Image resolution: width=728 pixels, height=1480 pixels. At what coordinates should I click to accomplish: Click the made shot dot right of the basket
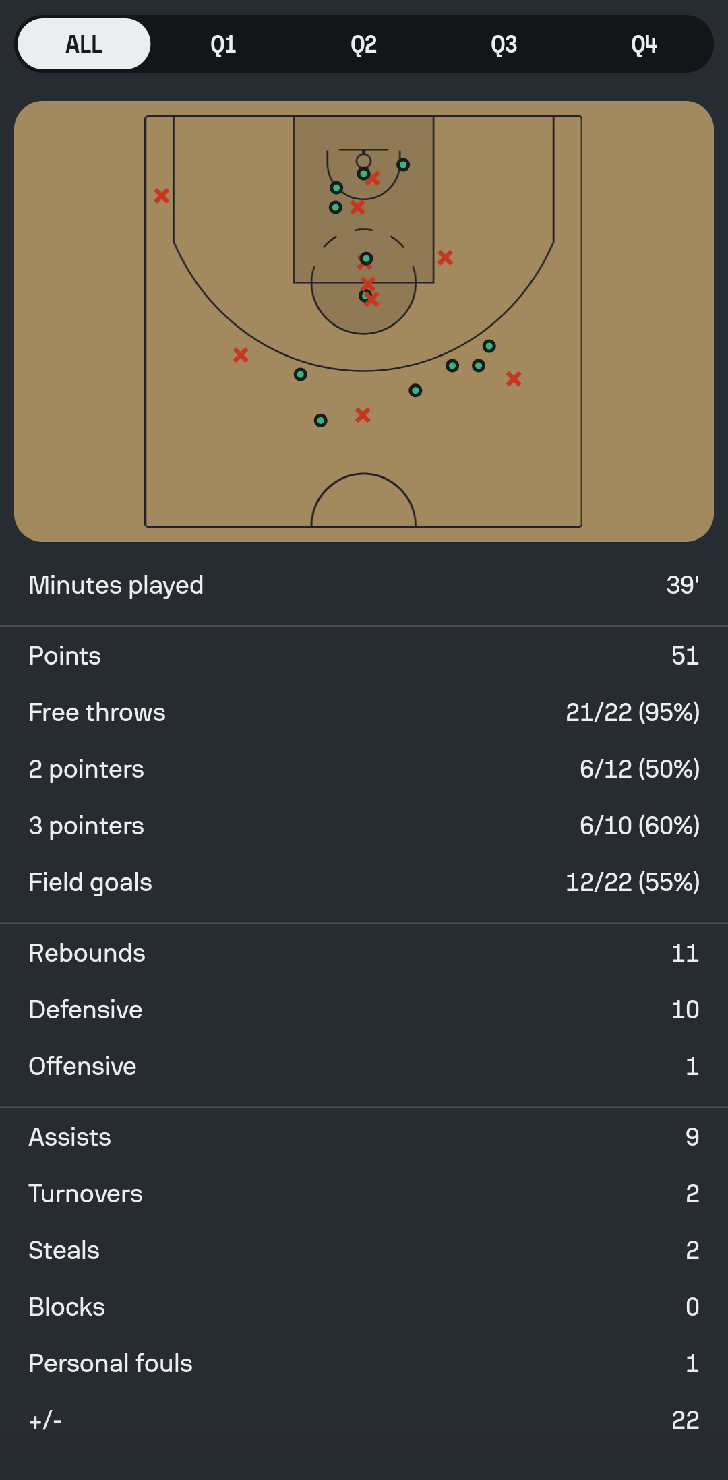point(403,164)
